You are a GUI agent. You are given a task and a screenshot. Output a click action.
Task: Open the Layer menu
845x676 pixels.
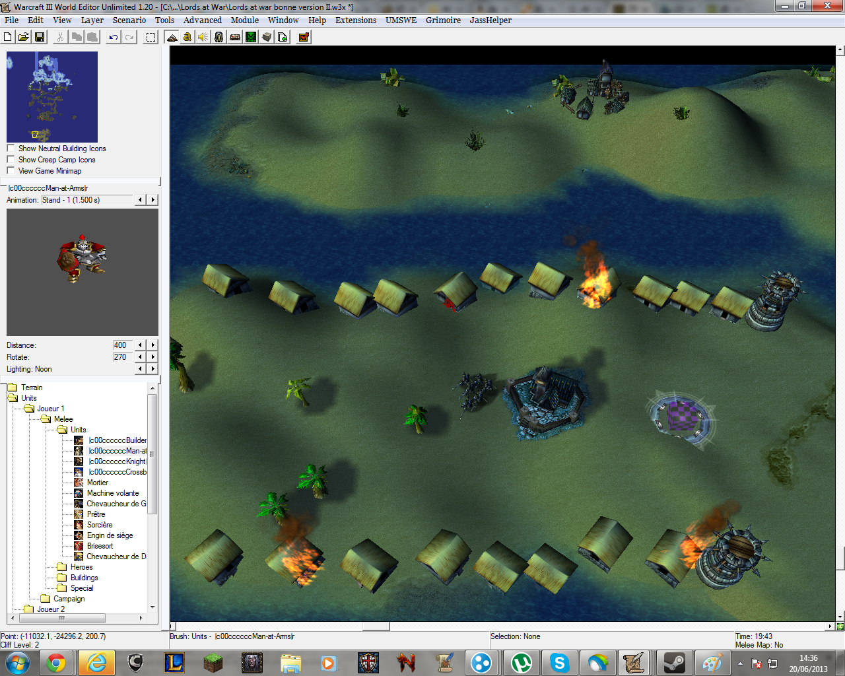pos(92,20)
